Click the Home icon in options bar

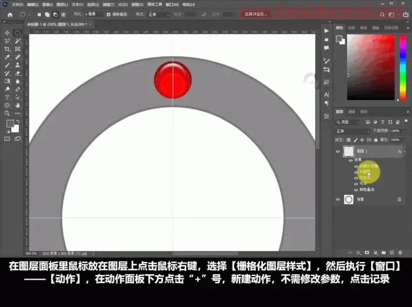[10, 15]
